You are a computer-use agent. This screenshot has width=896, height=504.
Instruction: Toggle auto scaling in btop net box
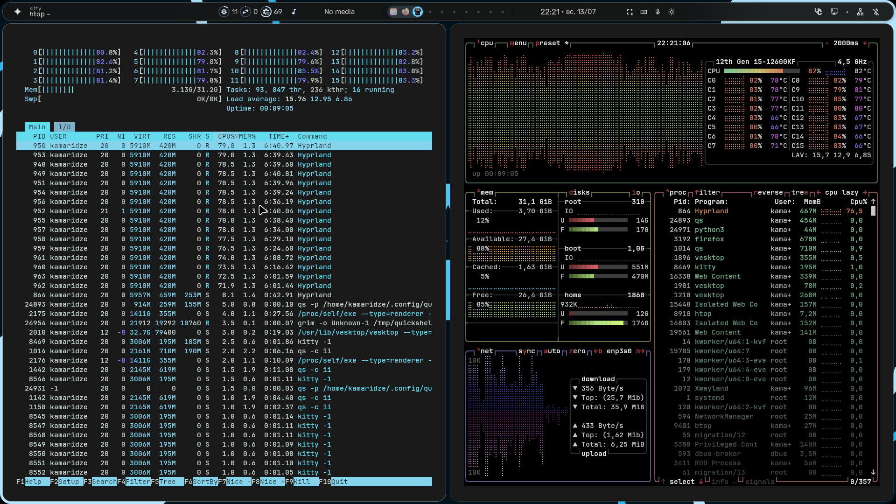(x=552, y=351)
